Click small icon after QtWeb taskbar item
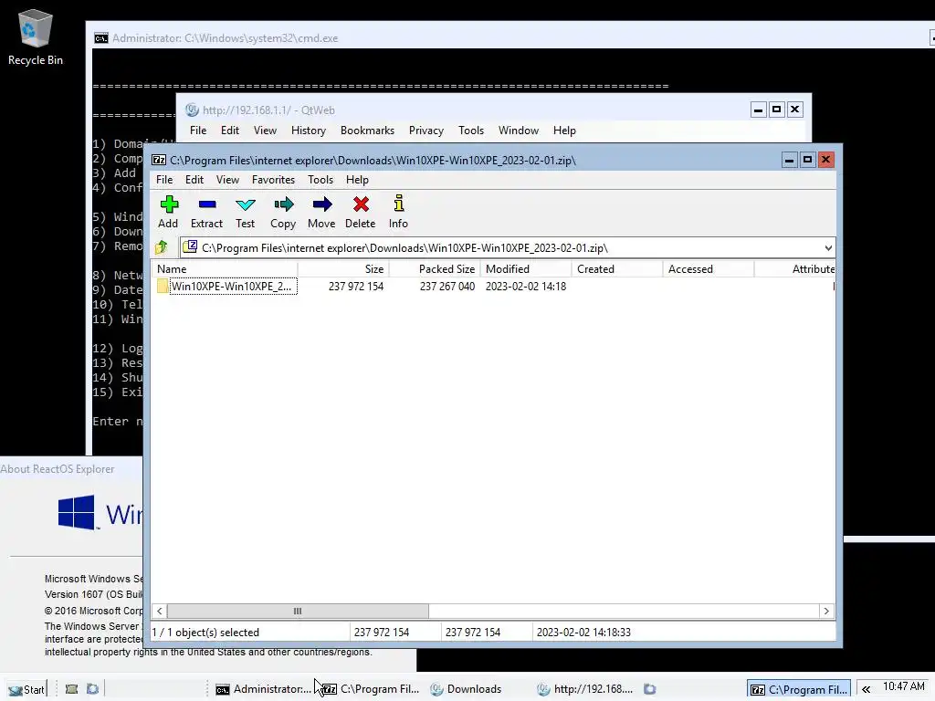This screenshot has width=935, height=701. 650,689
